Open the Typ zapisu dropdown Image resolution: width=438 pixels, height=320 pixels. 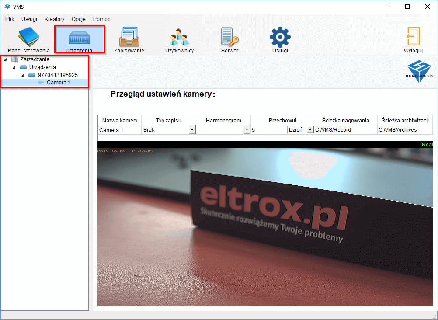coord(193,129)
